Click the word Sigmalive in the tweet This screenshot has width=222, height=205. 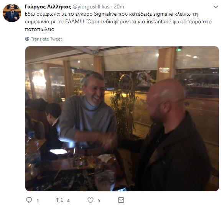click(105, 14)
